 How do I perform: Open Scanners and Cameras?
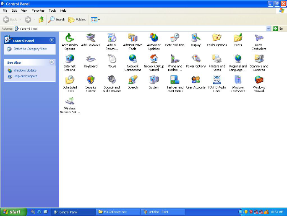point(259,63)
